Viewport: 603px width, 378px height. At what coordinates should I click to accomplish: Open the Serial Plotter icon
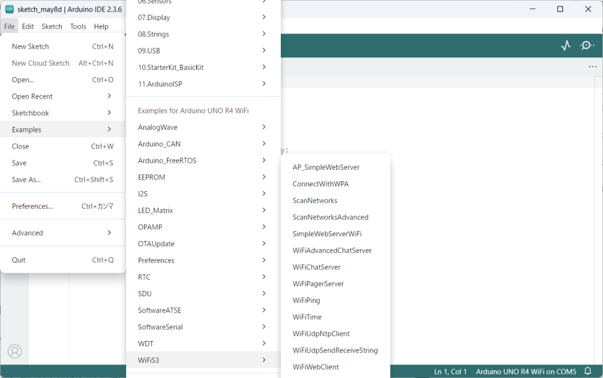566,45
